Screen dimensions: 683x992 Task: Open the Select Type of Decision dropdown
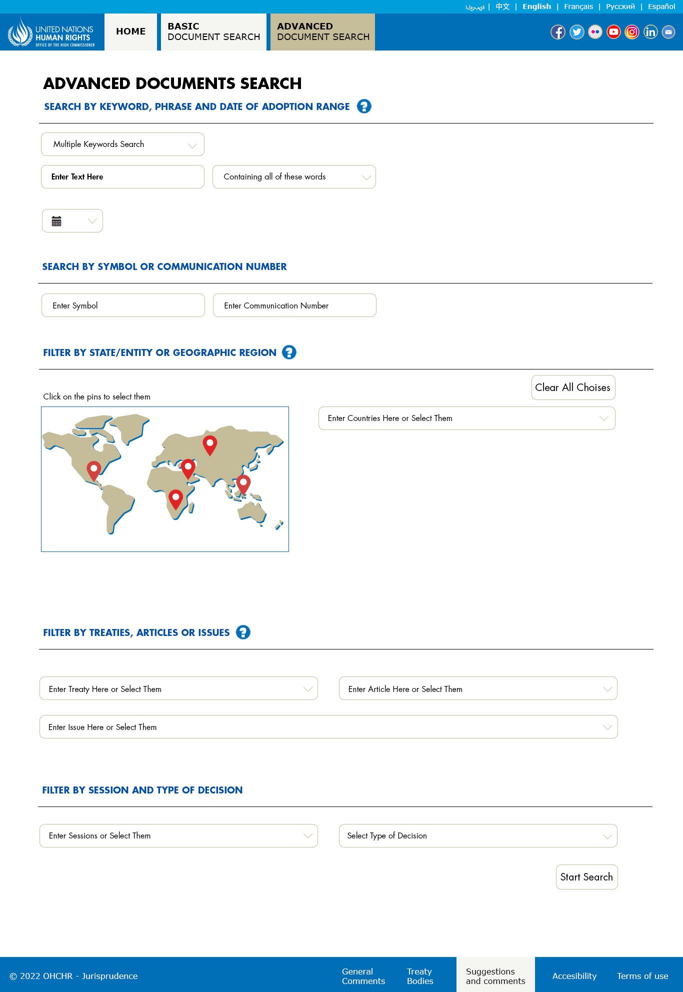pyautogui.click(x=478, y=836)
